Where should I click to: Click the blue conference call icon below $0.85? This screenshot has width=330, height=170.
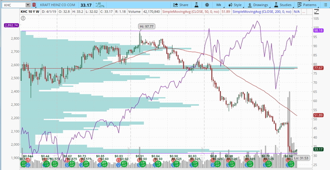pos(99,165)
